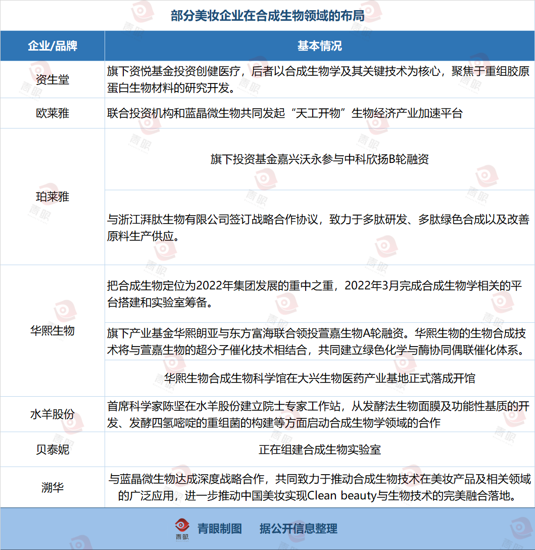Click the 与浙江湃肽生物有限公司 agreement cell
Image resolution: width=535 pixels, height=550 pixels.
(x=320, y=228)
